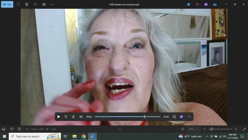
Task: Open Task View on taskbar
Action: pos(65,136)
